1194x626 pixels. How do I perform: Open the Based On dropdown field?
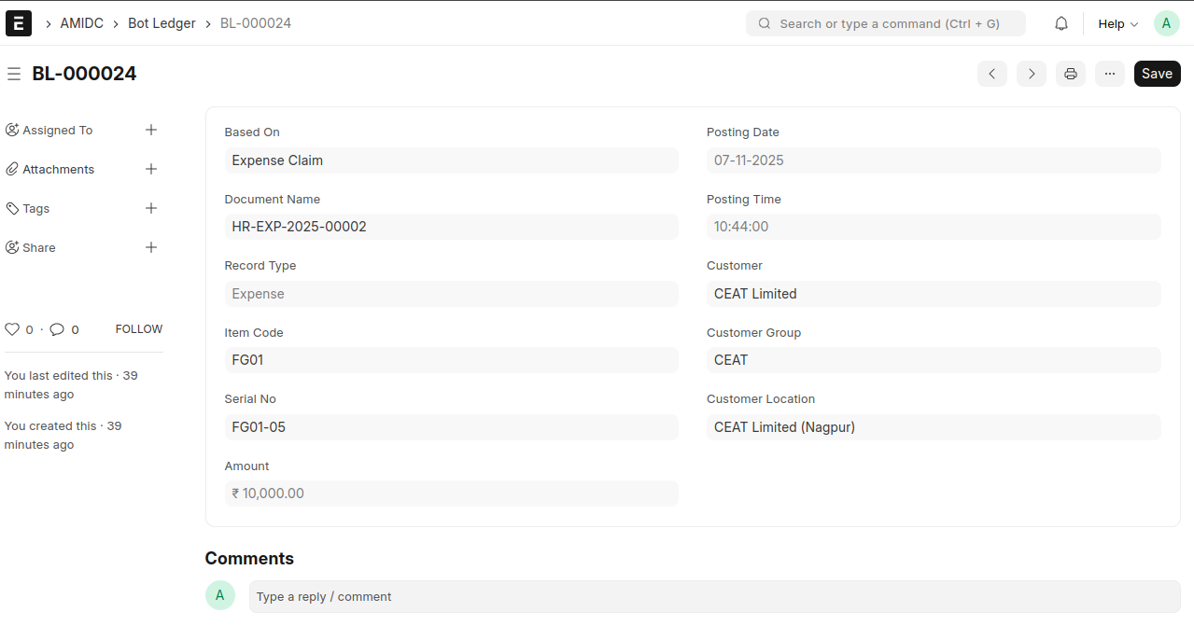pyautogui.click(x=451, y=160)
